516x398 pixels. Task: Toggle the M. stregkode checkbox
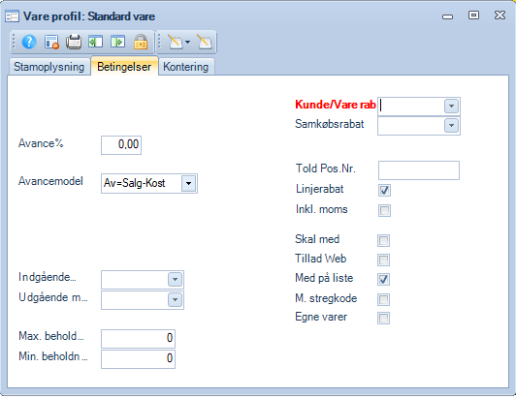coord(384,299)
